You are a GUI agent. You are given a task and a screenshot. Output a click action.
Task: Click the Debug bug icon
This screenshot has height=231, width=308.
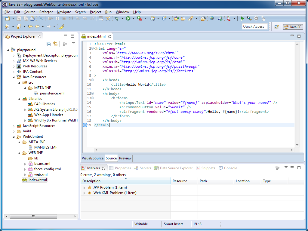pos(117,19)
